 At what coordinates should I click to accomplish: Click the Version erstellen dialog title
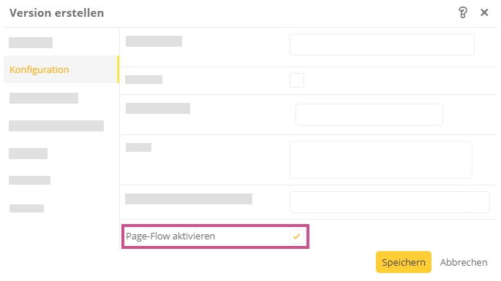point(56,12)
